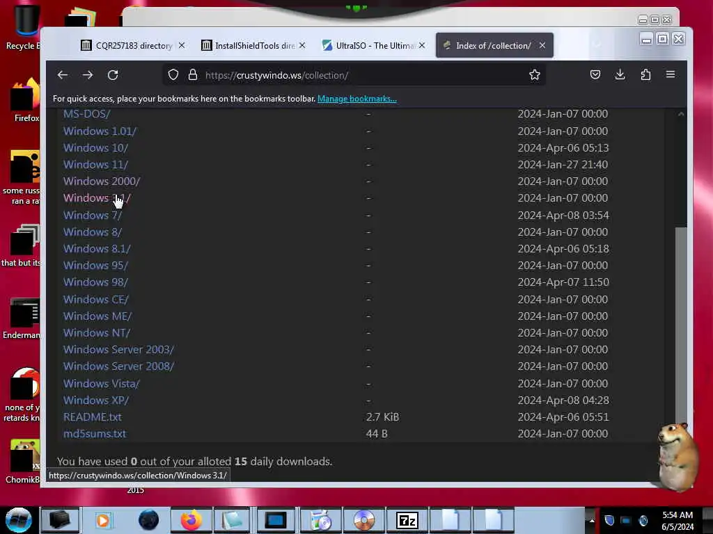This screenshot has height=534, width=713.
Task: Open the Firefox hamburger menu
Action: [671, 74]
